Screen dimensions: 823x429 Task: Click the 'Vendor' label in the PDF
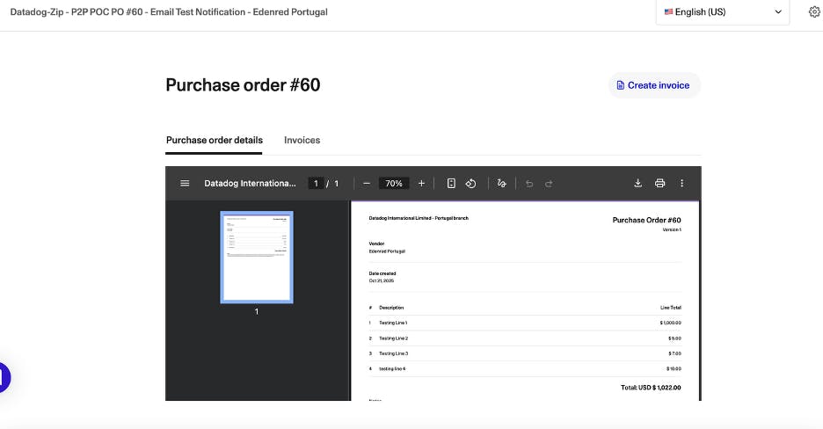click(376, 244)
